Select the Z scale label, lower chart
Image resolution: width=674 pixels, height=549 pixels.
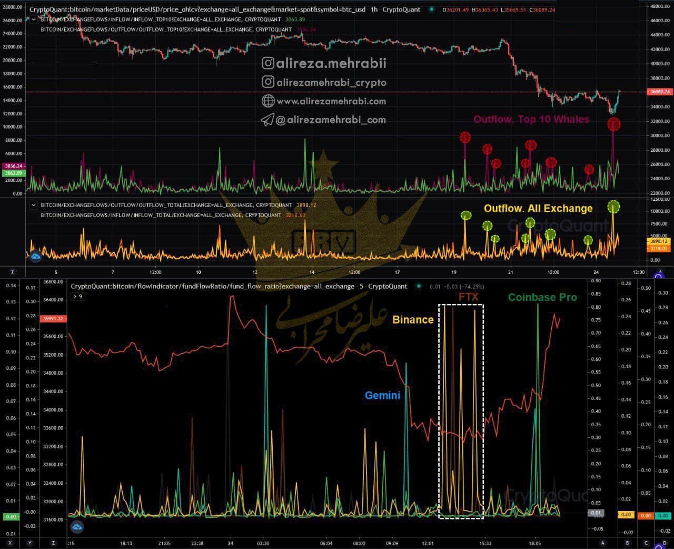(53, 543)
